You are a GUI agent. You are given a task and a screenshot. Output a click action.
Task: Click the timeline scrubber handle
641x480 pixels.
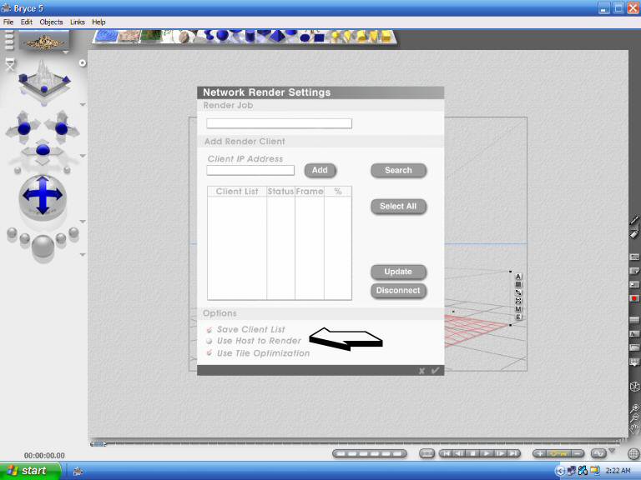(x=98, y=443)
